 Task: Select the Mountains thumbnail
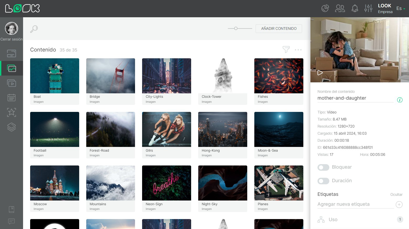(111, 183)
